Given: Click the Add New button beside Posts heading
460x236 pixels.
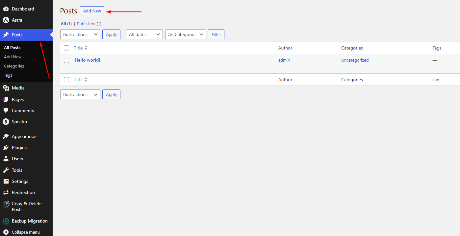Looking at the screenshot, I should [92, 11].
